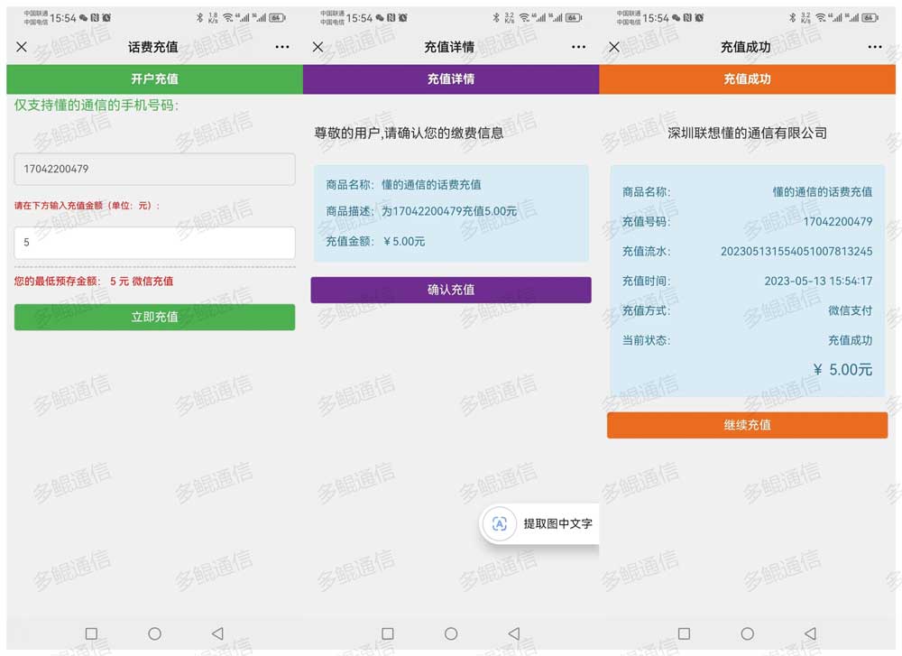Select 当前状态 value 充值成功
Image resolution: width=902 pixels, height=656 pixels.
[x=851, y=340]
